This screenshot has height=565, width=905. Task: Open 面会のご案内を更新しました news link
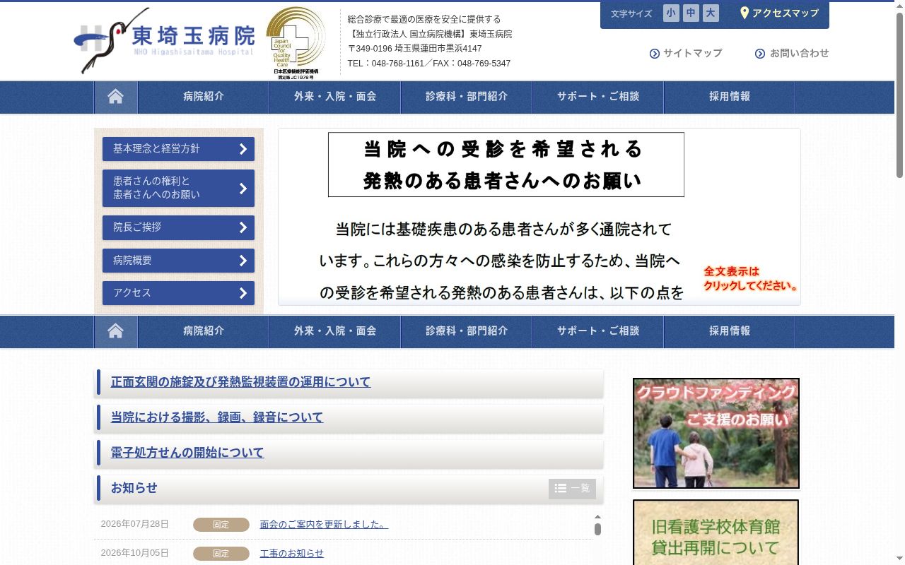pos(324,525)
